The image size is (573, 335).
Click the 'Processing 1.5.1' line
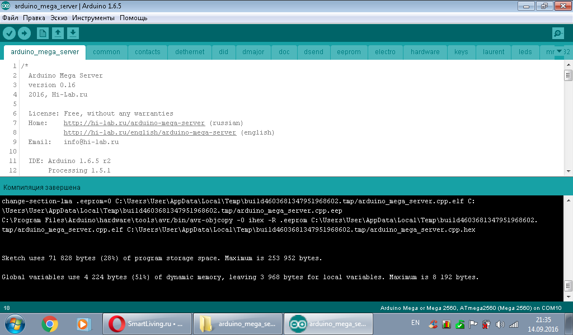(79, 171)
